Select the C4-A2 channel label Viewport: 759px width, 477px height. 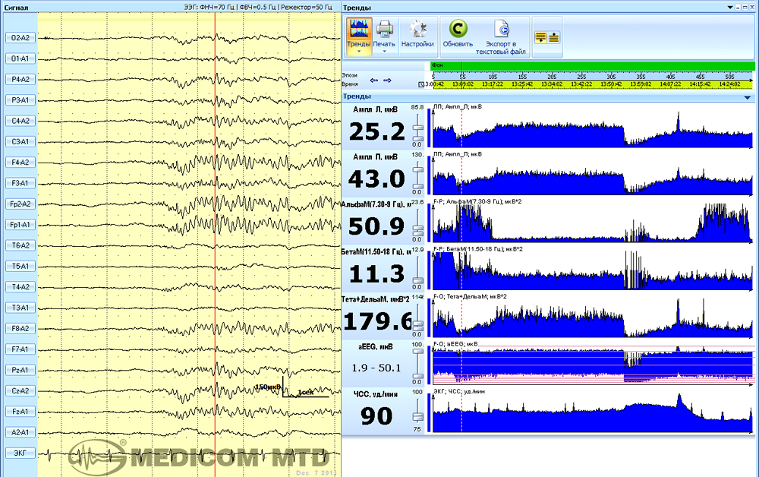tap(20, 121)
